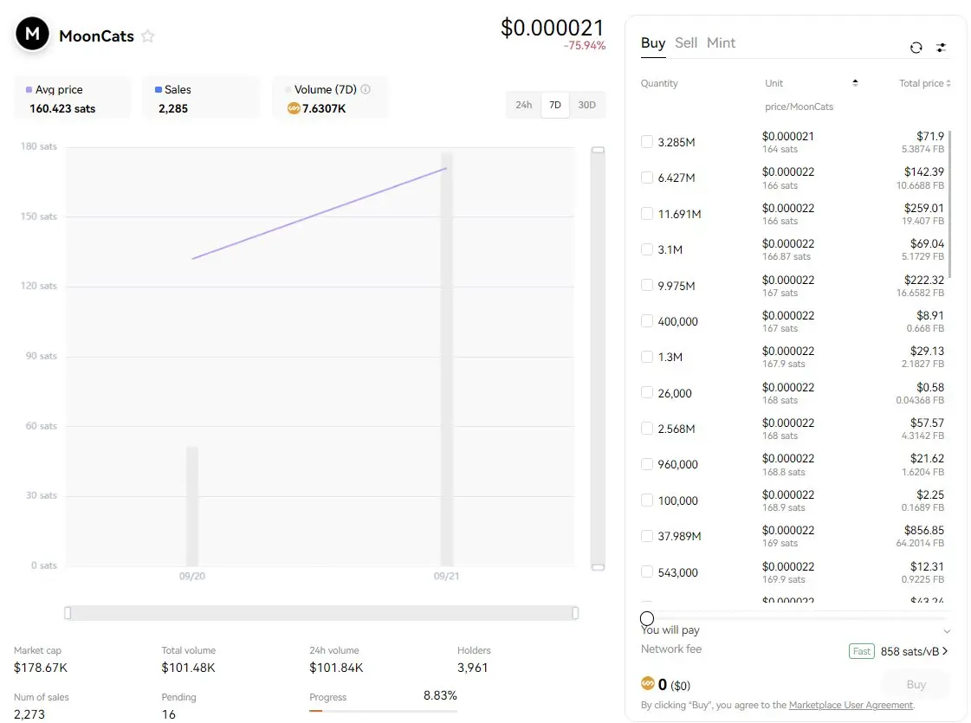Check the 1.3M quantity order
The width and height of the screenshot is (971, 723).
647,357
